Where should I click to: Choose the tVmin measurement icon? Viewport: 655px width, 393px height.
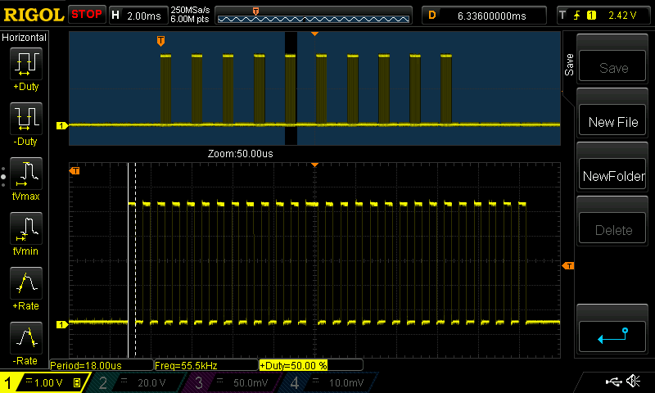pos(25,229)
